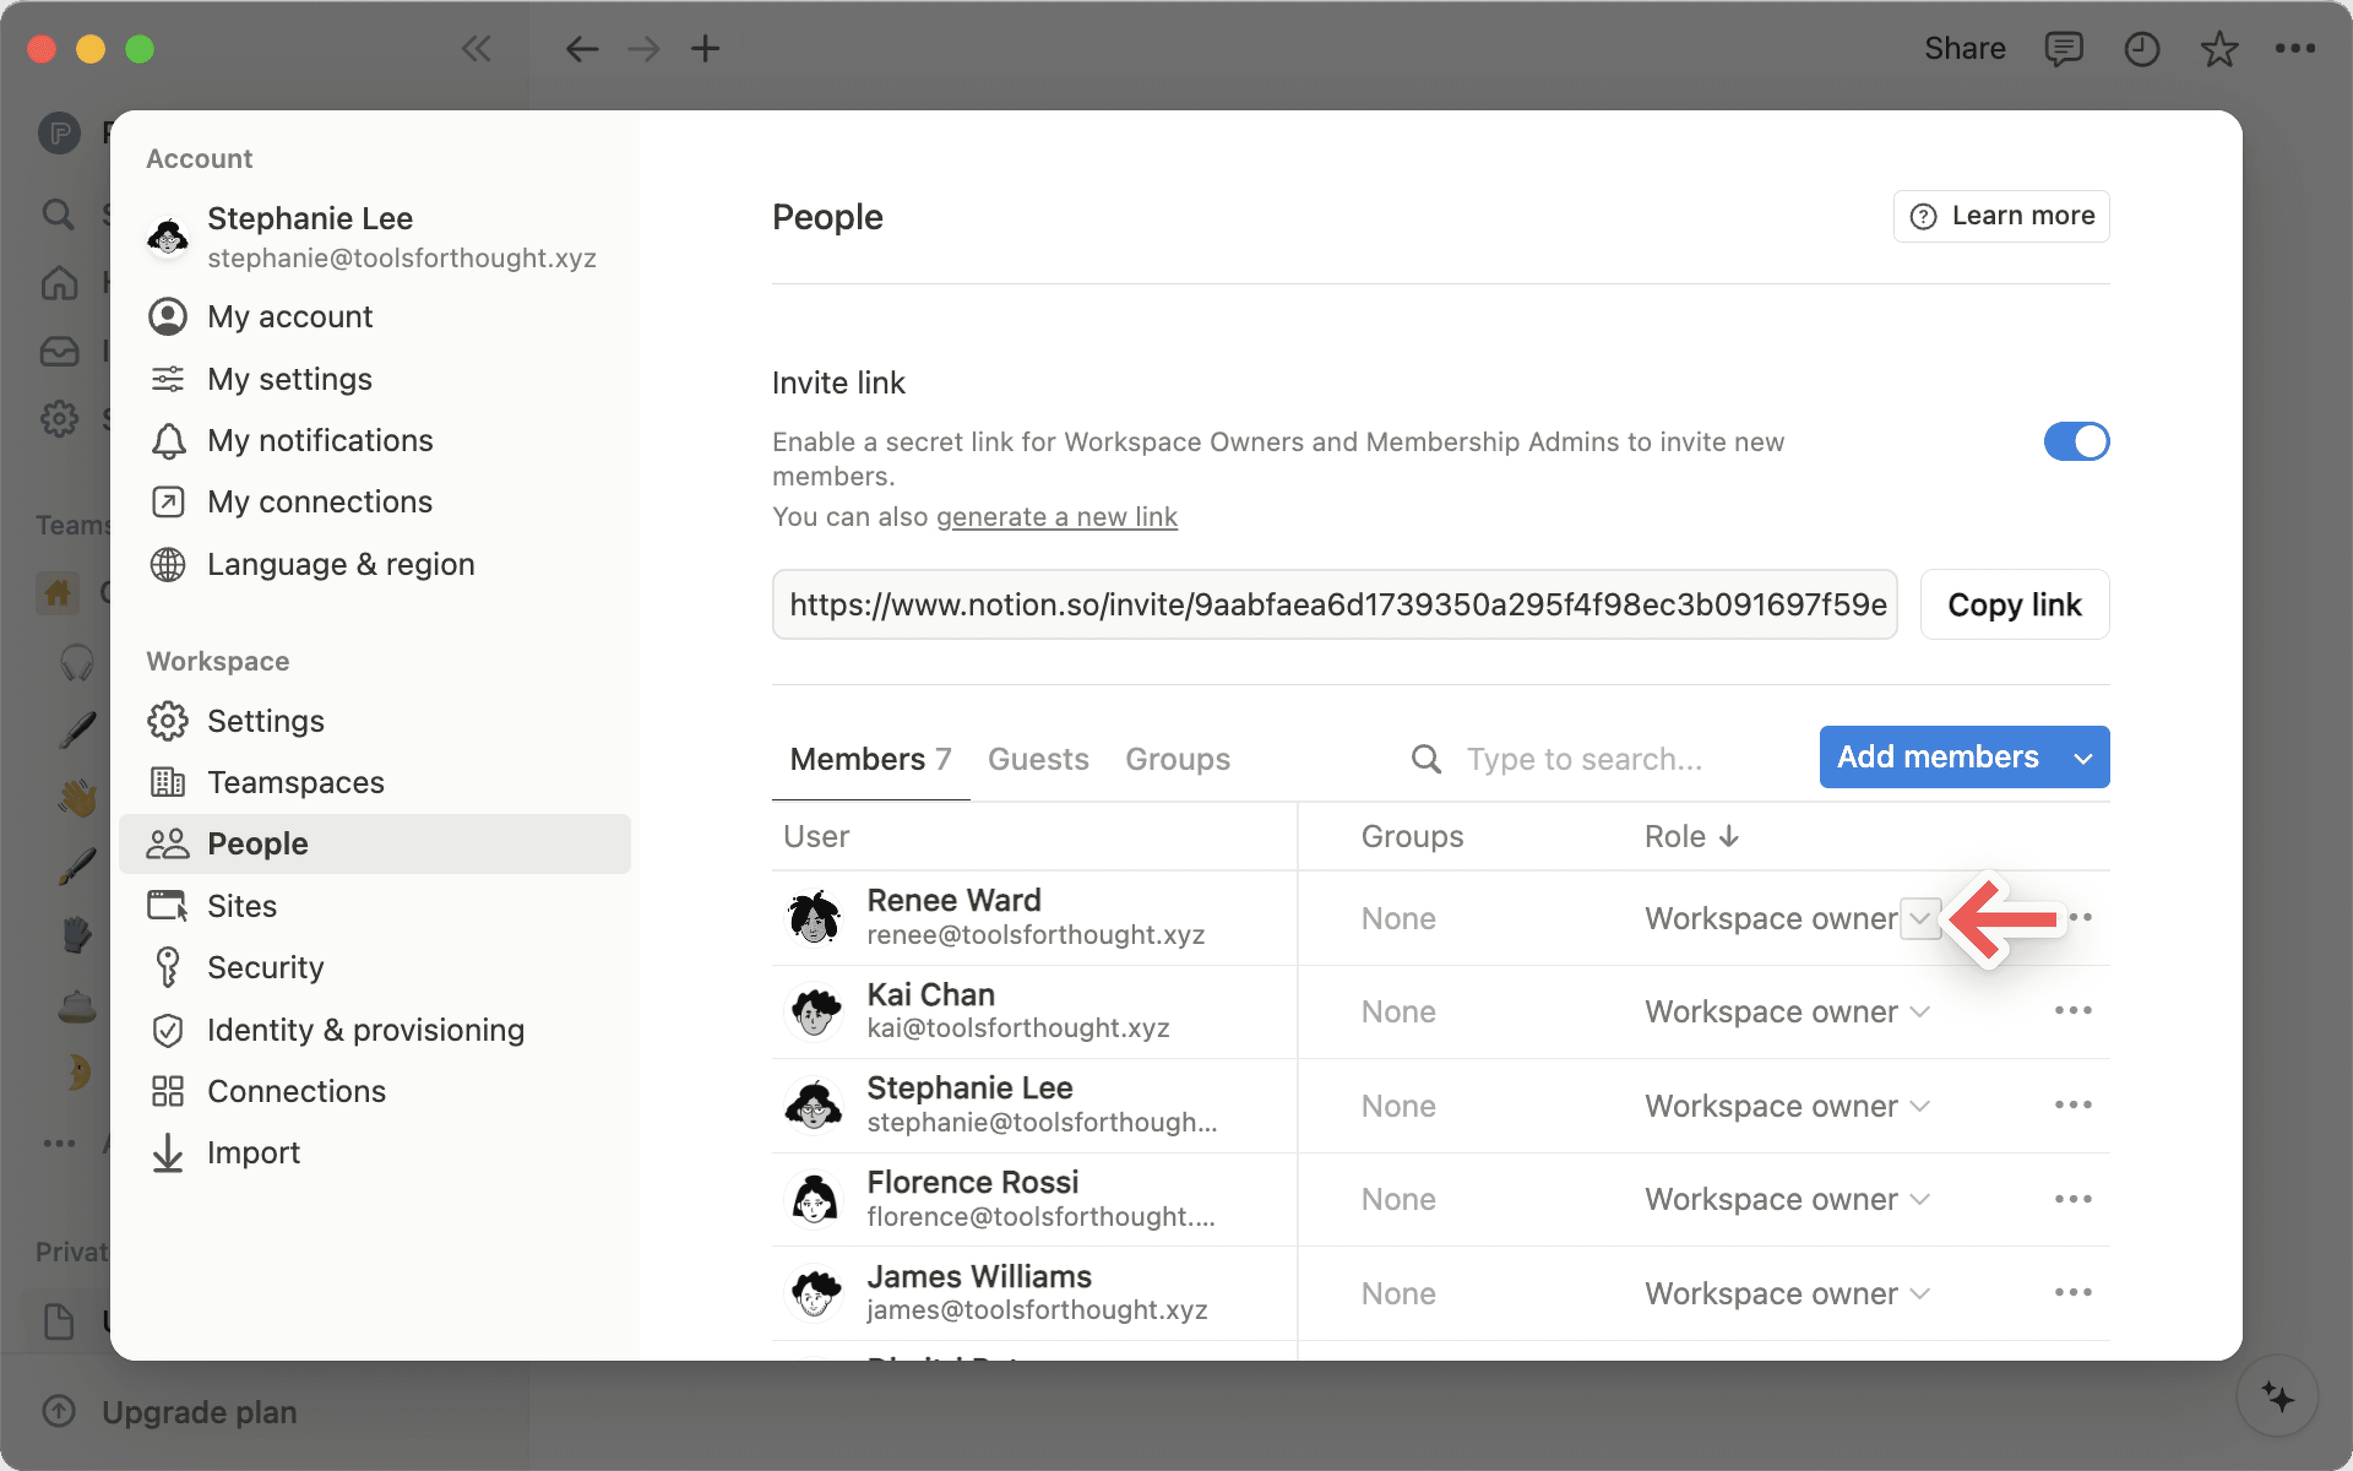Expand Add members dropdown arrow
Image resolution: width=2353 pixels, height=1471 pixels.
pyautogui.click(x=2083, y=758)
